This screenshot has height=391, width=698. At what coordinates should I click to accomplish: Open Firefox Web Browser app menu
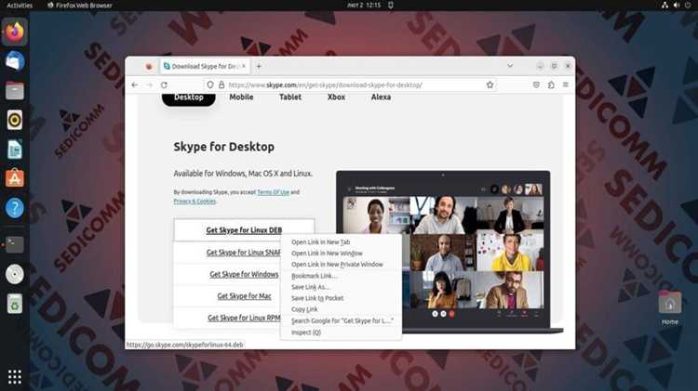click(79, 5)
